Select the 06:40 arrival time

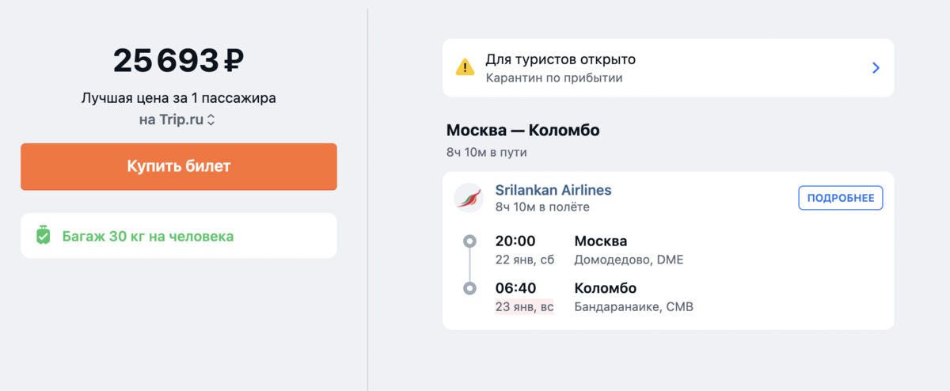pyautogui.click(x=515, y=288)
